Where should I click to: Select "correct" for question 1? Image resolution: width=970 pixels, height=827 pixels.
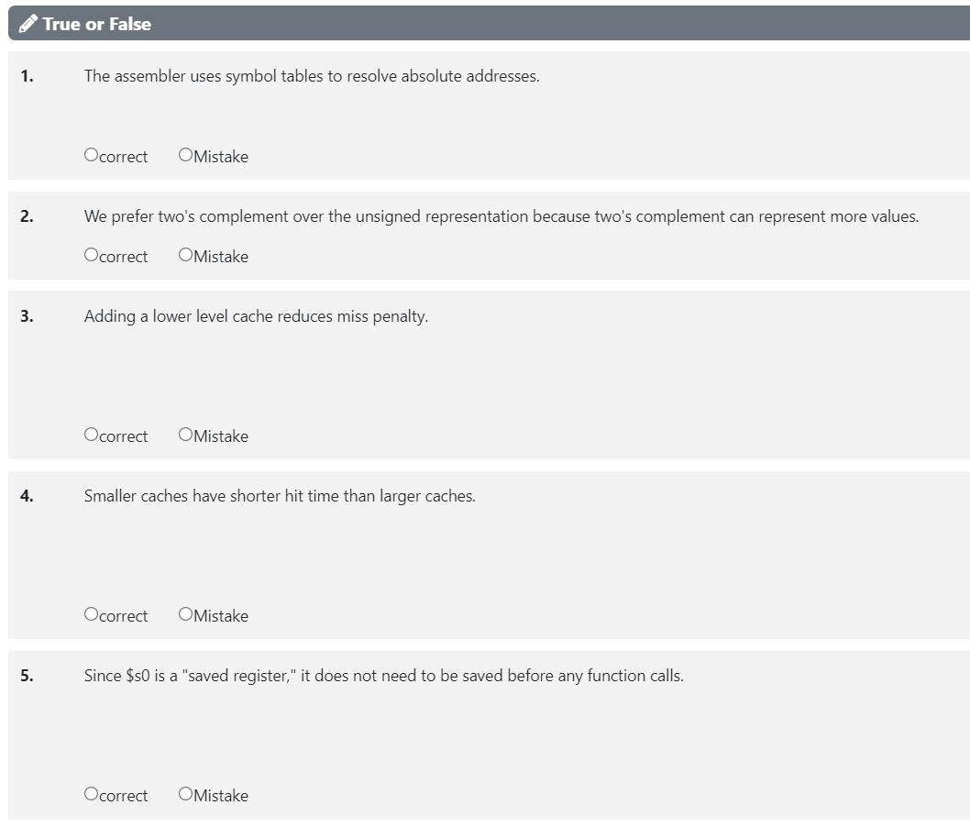[x=90, y=155]
